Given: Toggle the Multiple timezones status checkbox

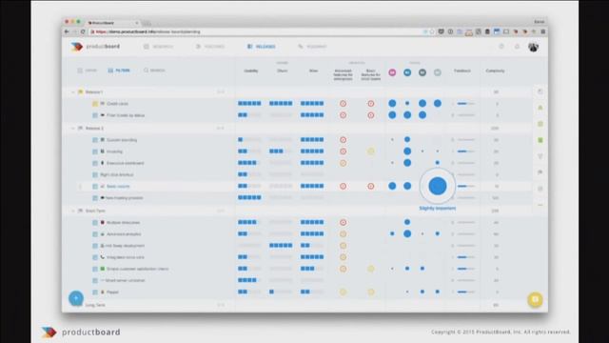Looking at the screenshot, I should point(95,223).
